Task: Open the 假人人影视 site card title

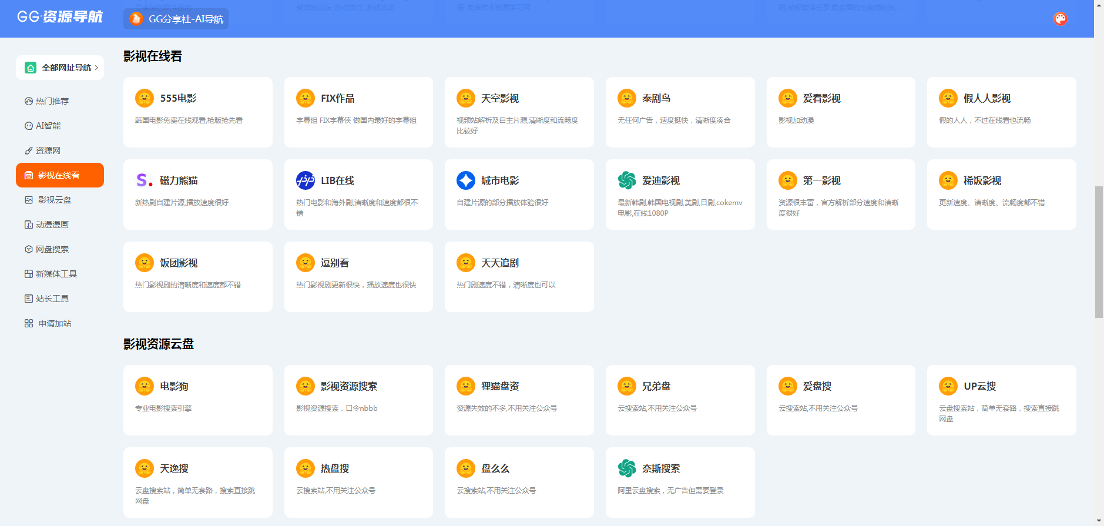Action: click(987, 98)
